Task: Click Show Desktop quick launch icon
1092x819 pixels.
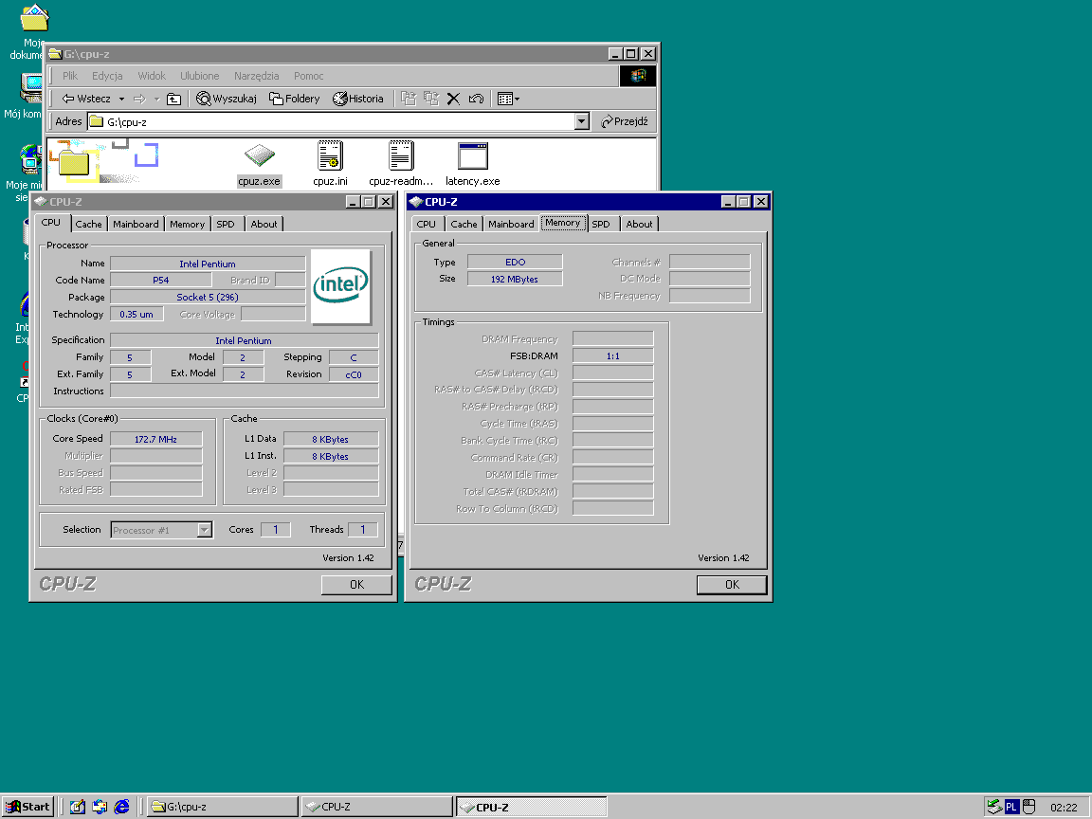Action: tap(78, 807)
